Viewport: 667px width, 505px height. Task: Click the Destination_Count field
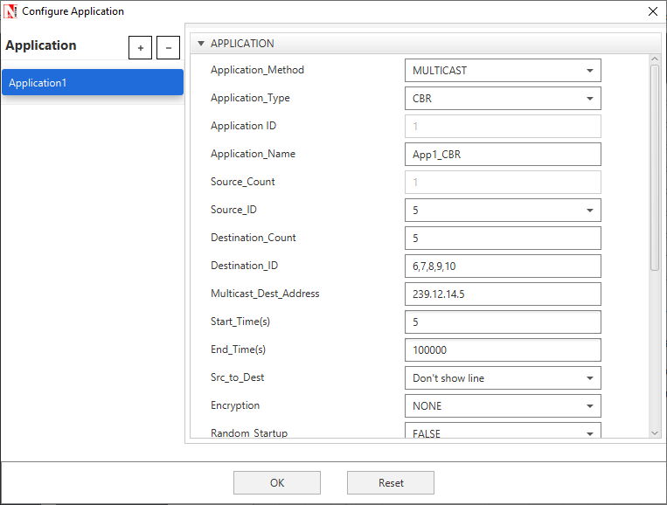coord(503,239)
